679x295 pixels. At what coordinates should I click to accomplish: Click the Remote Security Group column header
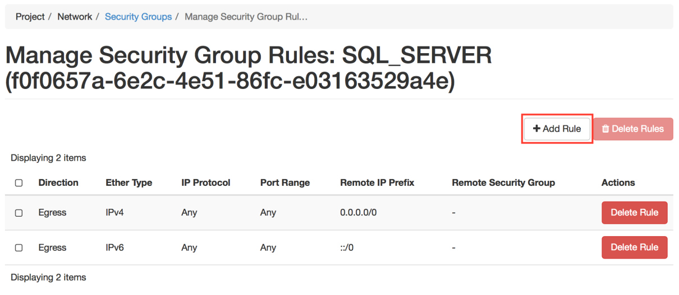[x=503, y=182]
